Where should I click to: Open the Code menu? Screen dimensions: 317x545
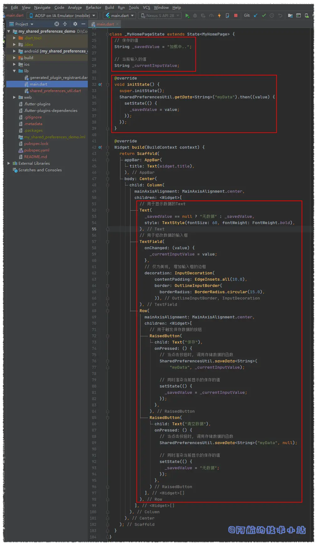tap(59, 8)
